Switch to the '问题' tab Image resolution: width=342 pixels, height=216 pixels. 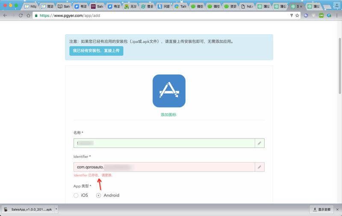tap(164, 6)
